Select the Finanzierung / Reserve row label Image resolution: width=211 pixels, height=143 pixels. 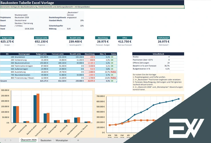tap(24, 78)
